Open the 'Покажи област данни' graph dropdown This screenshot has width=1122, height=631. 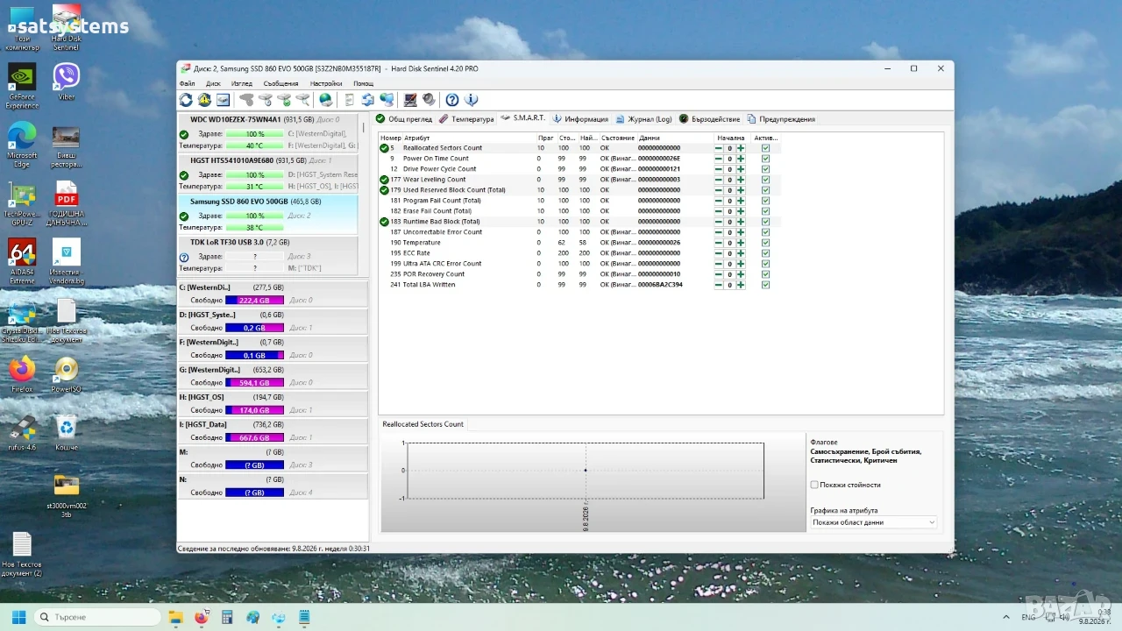(x=873, y=522)
